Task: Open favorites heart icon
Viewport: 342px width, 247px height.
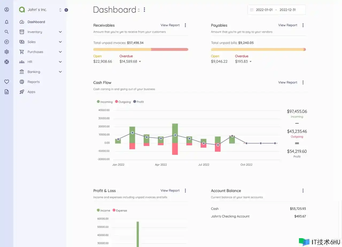Action: pos(7,82)
